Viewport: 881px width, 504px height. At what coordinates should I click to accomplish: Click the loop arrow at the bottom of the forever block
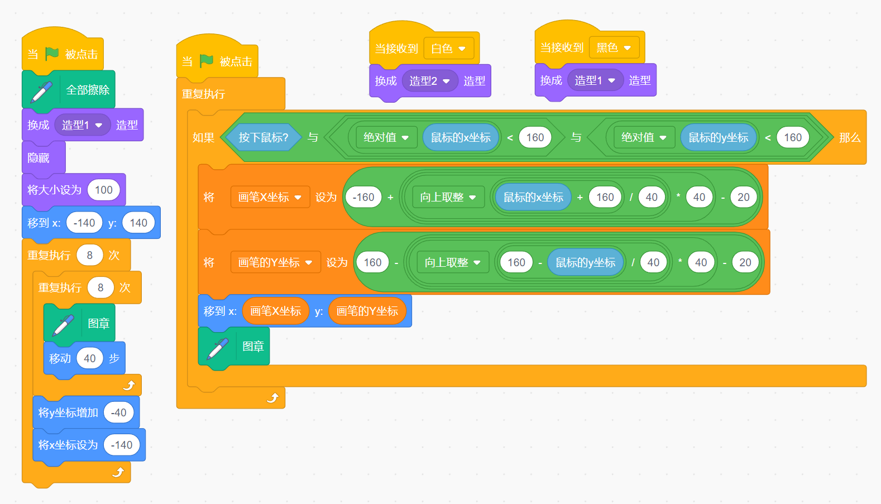pos(272,398)
